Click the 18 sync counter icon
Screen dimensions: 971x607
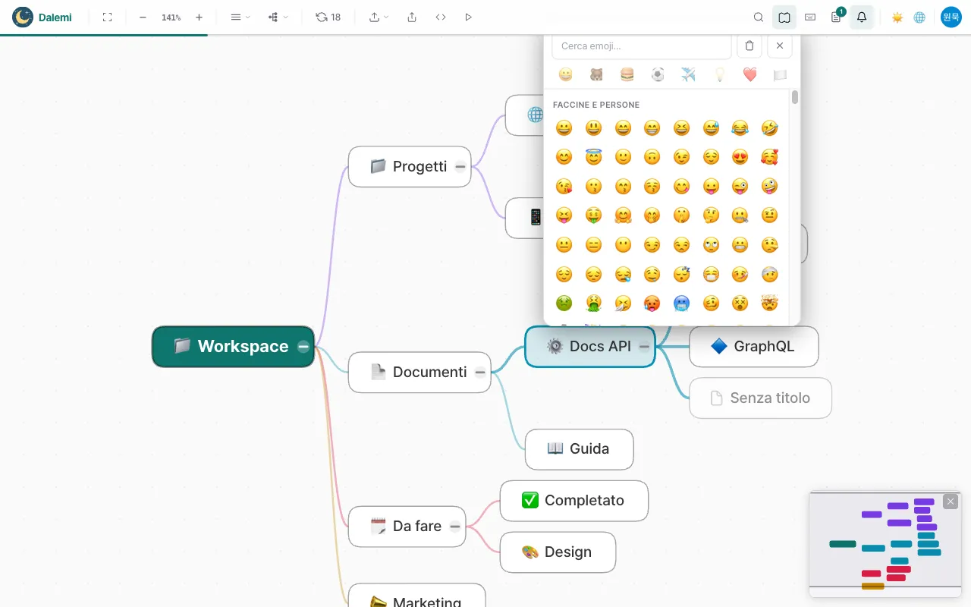(328, 17)
